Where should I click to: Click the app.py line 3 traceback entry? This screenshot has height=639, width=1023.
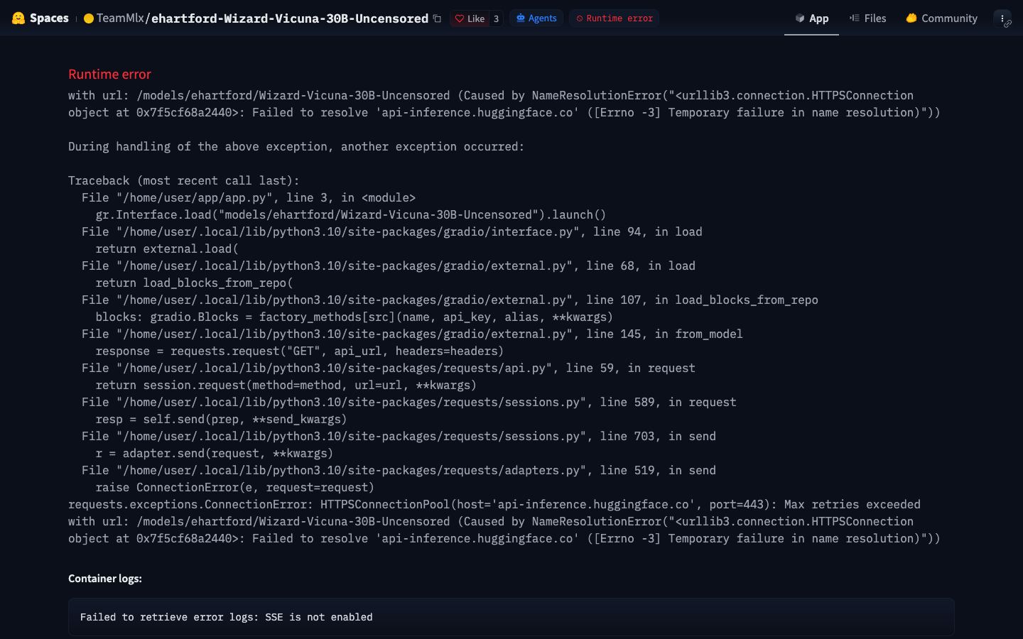tap(249, 197)
